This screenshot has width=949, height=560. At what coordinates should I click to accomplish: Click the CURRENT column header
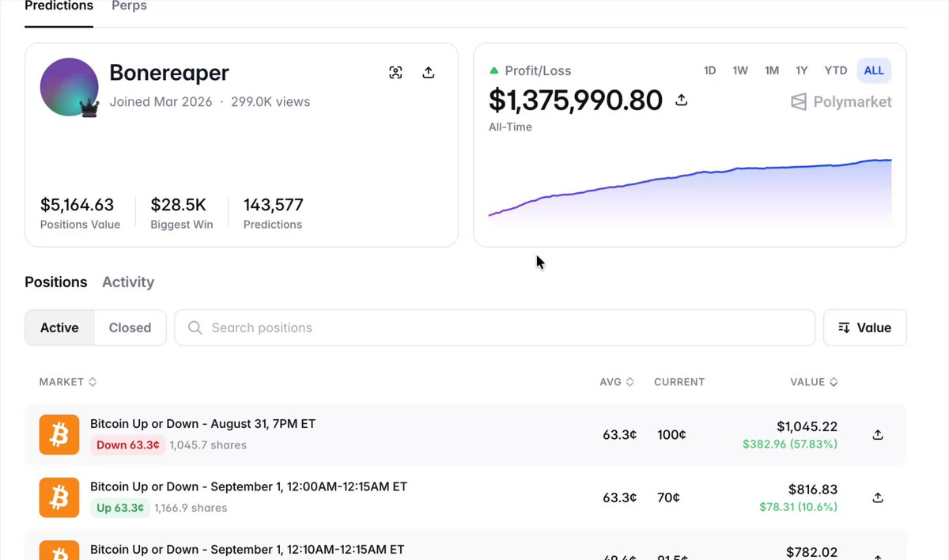(x=679, y=382)
